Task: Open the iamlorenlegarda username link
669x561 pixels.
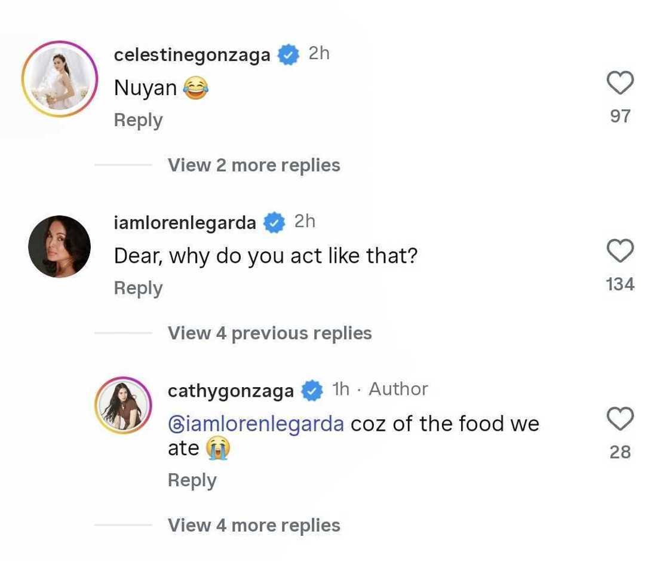Action: [x=185, y=223]
